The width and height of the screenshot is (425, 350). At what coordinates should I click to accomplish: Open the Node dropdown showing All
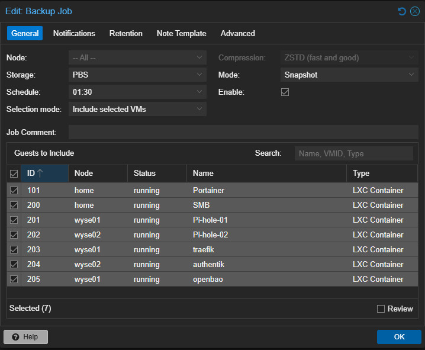(137, 57)
